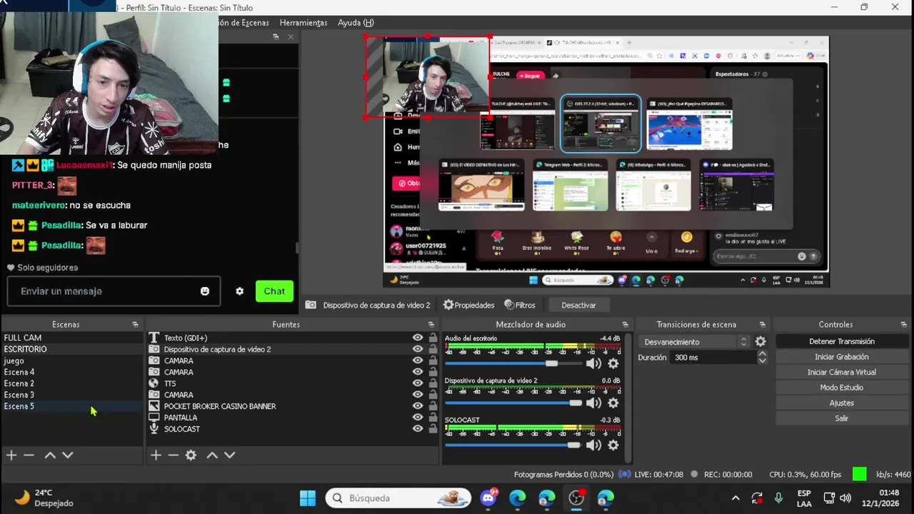Click Detener Transmisión button
Image resolution: width=914 pixels, height=514 pixels.
pyautogui.click(x=841, y=341)
